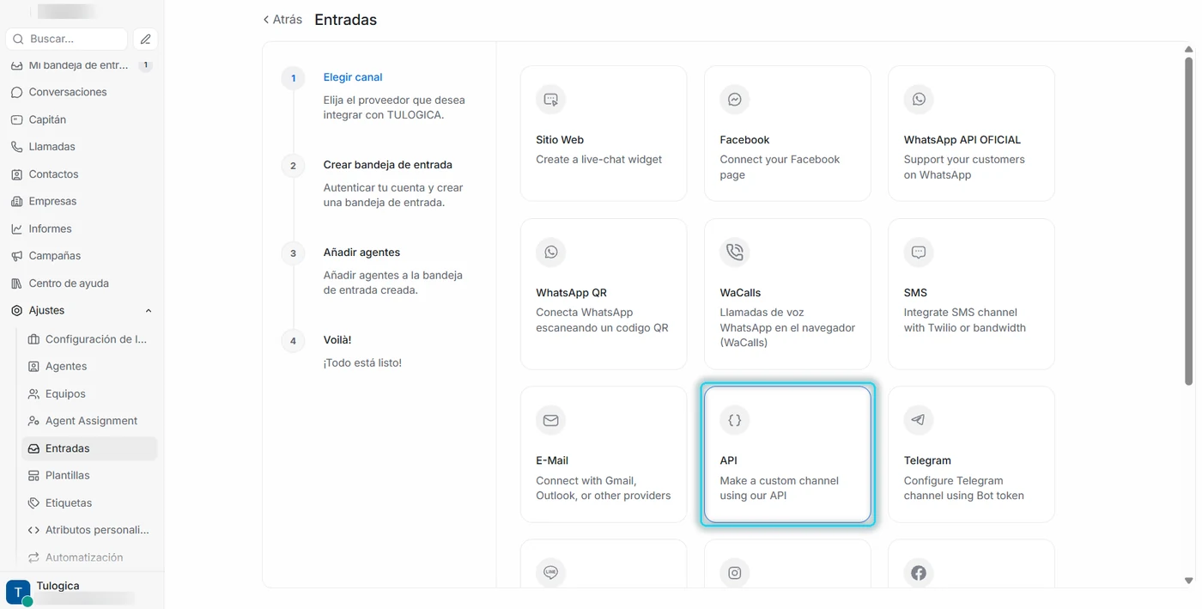Click the 'Crear bandeja de entrada' step
1202x609 pixels.
(x=387, y=165)
